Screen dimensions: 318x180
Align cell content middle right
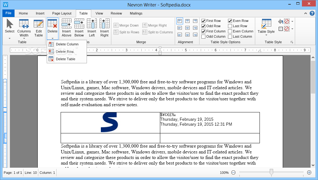(195, 28)
